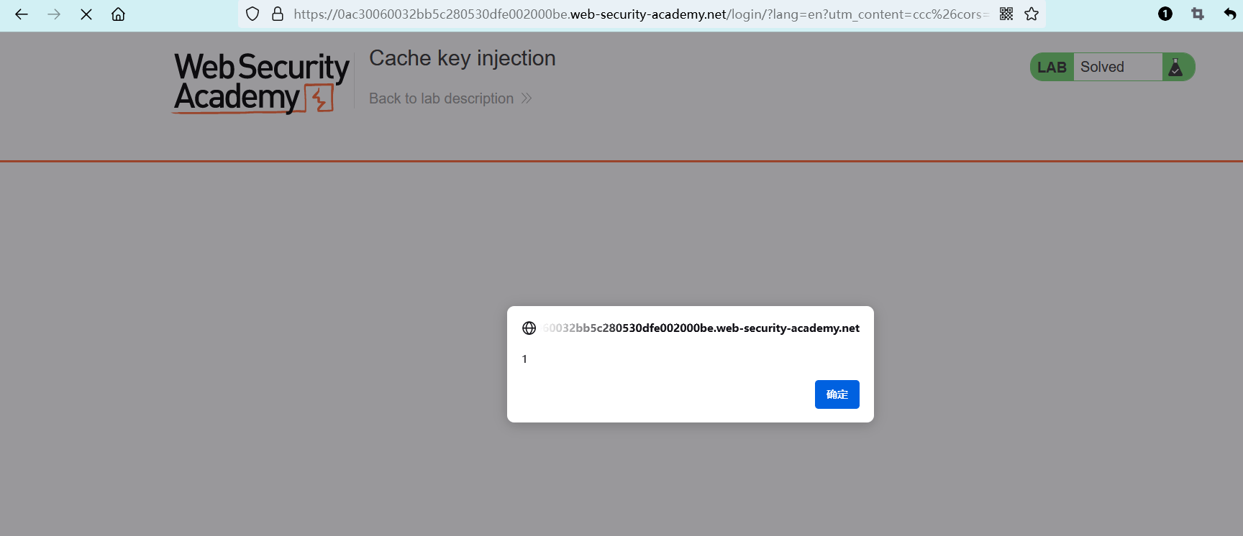The width and height of the screenshot is (1243, 536).
Task: Click the globe icon in alert dialog
Action: click(x=529, y=328)
